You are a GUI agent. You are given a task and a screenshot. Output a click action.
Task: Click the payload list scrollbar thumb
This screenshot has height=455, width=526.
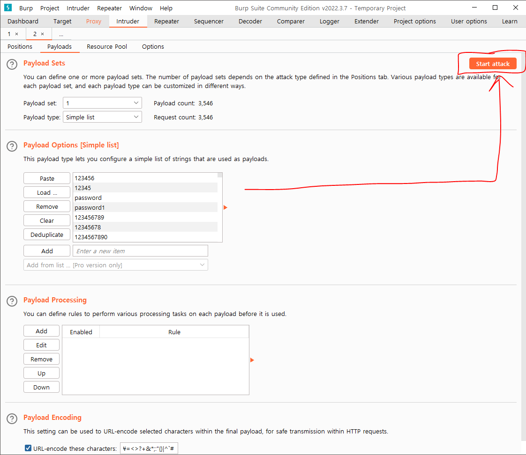point(220,175)
